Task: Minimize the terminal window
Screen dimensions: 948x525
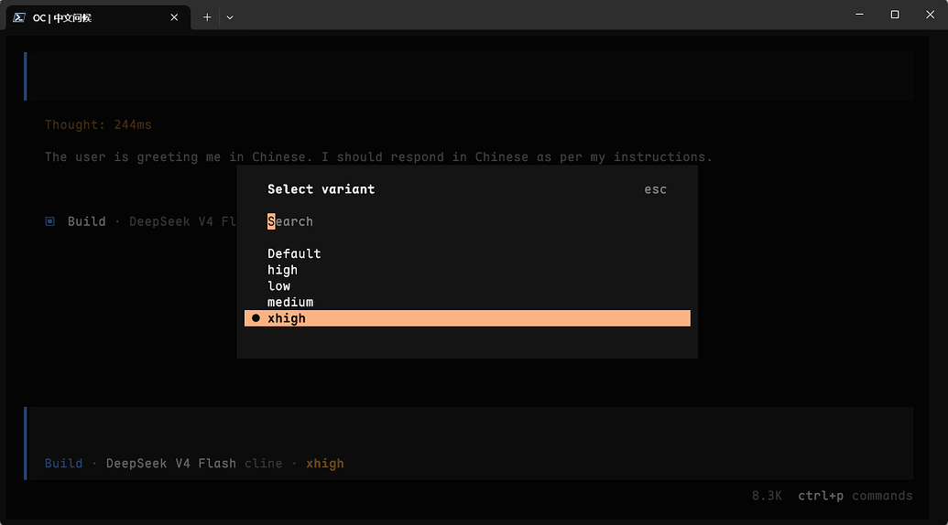Action: tap(859, 15)
